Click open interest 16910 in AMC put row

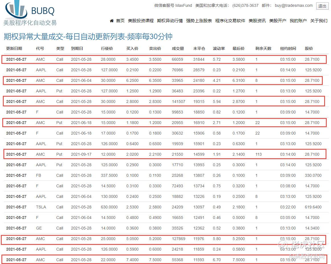click(x=199, y=123)
